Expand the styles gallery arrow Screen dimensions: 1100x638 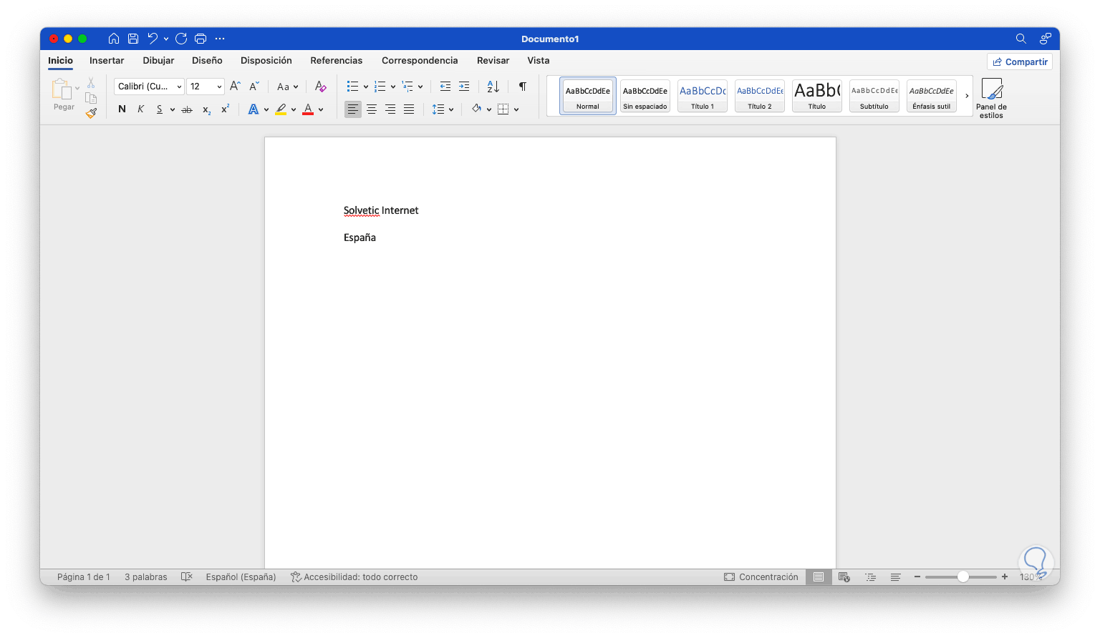coord(967,96)
